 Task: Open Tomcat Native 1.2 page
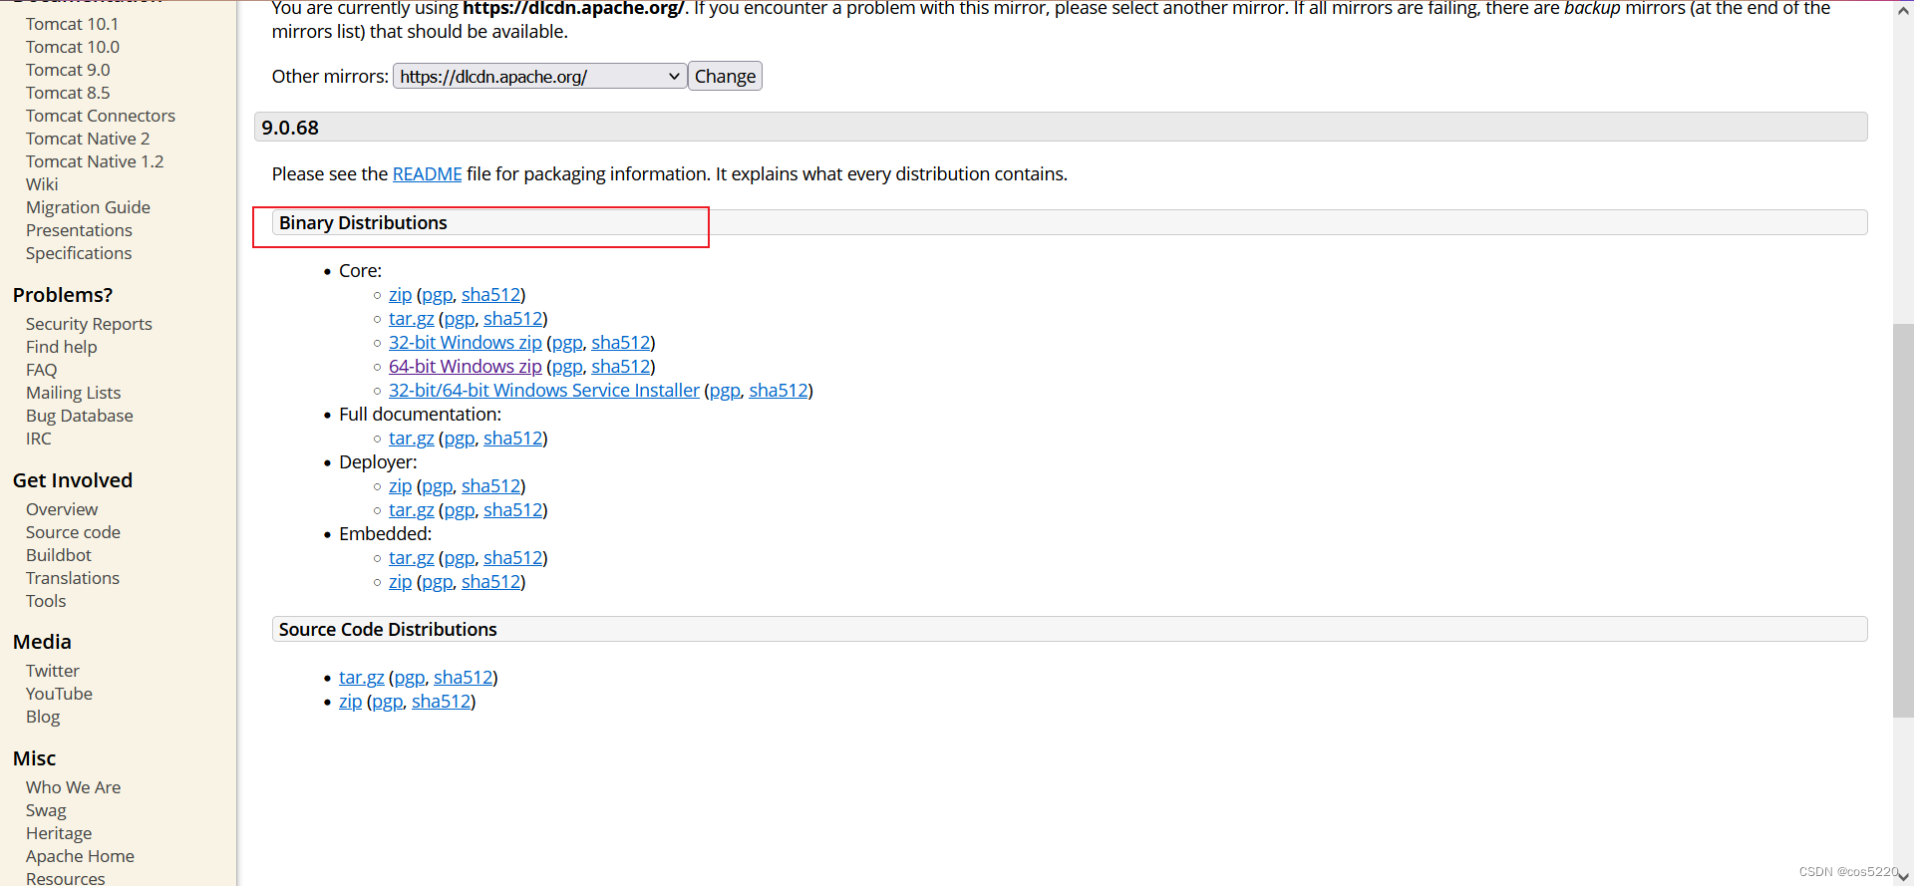pos(95,161)
